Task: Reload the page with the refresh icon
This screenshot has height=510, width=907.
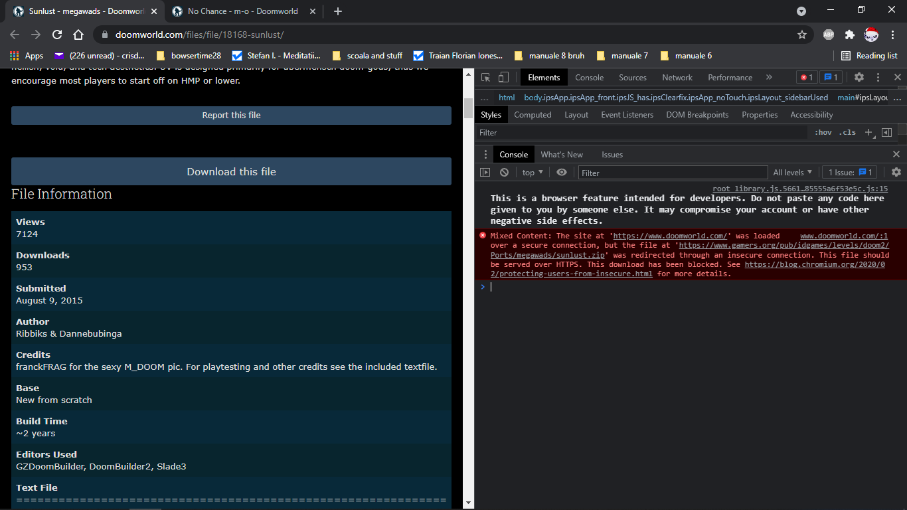Action: [x=57, y=35]
